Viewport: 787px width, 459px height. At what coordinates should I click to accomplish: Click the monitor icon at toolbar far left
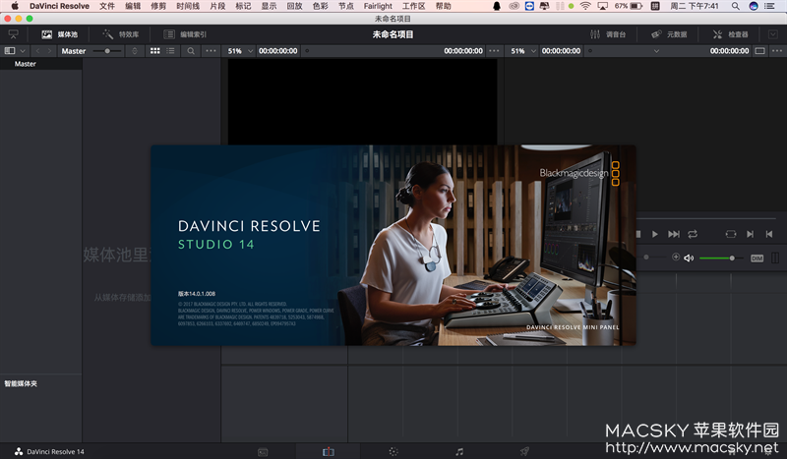(x=13, y=34)
